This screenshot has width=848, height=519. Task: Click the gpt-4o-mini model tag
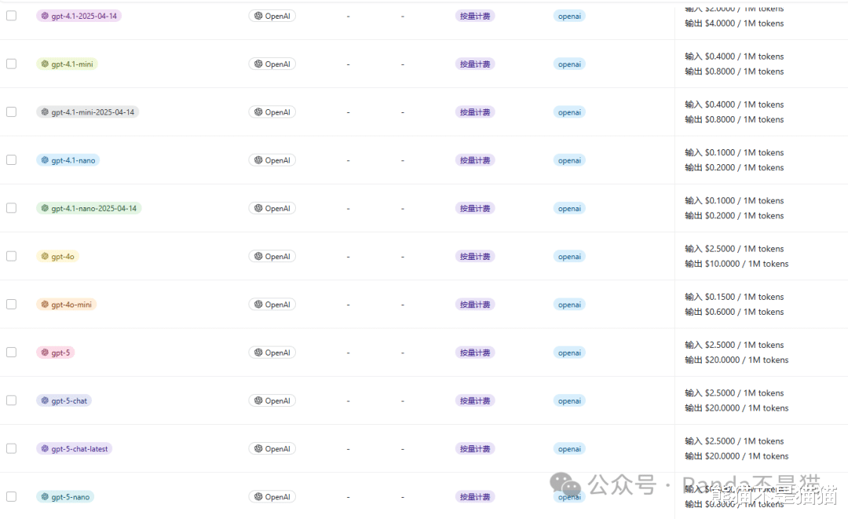point(66,305)
